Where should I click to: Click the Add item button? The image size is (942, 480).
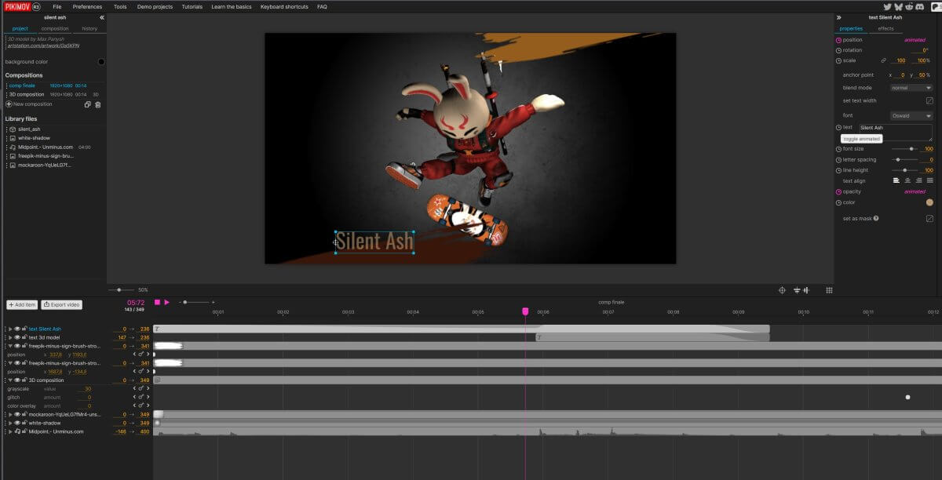tap(21, 304)
